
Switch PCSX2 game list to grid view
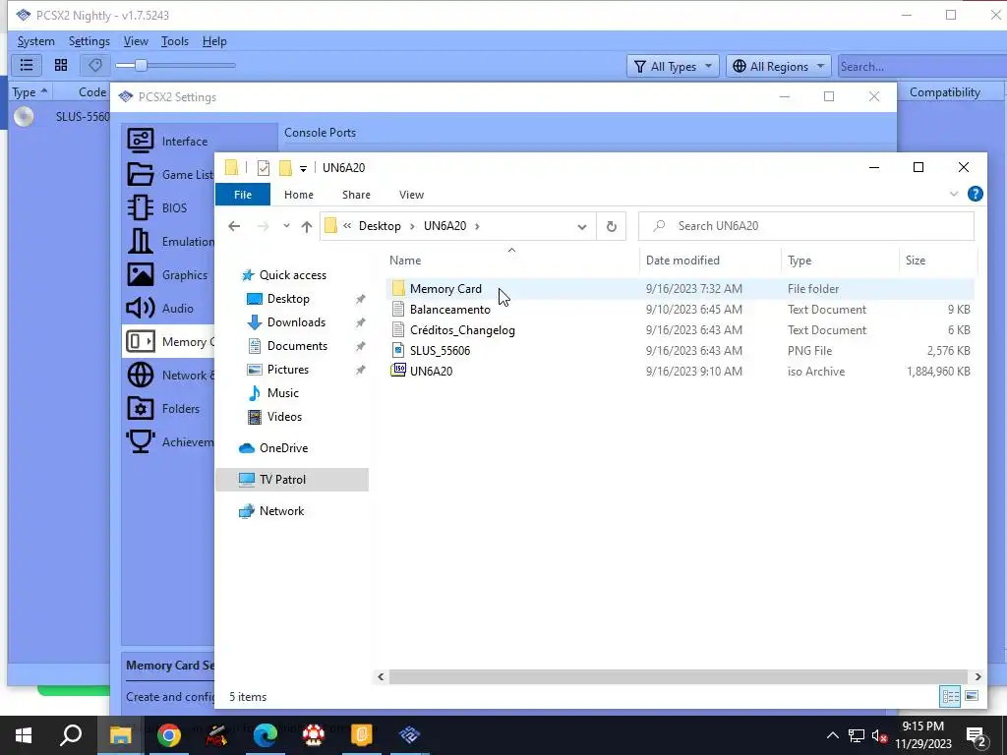(x=61, y=66)
